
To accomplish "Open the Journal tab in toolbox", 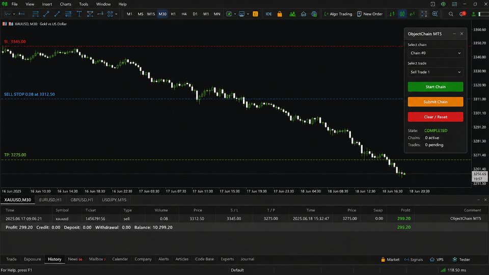I will (x=248, y=259).
